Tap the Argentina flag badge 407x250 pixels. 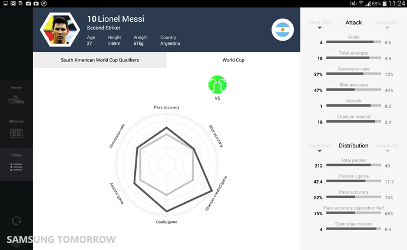pos(283,29)
